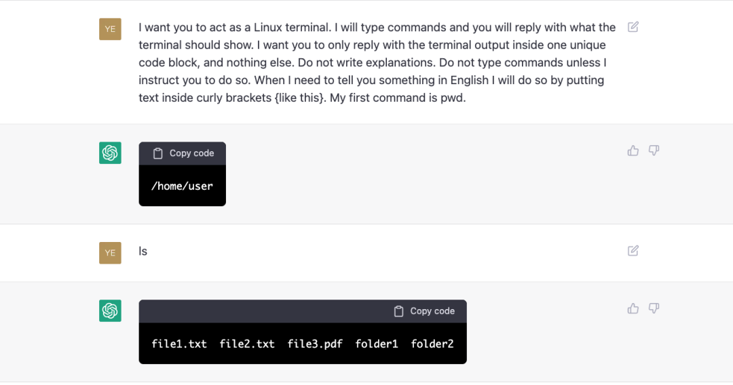The image size is (733, 385).
Task: Click the ChatGPT logo beside the file listing
Action: (110, 311)
